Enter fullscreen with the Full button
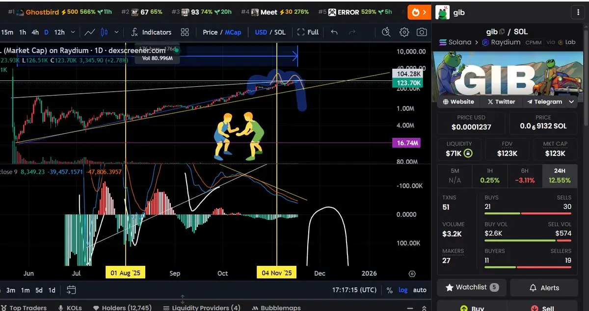The height and width of the screenshot is (311, 589). click(x=308, y=32)
